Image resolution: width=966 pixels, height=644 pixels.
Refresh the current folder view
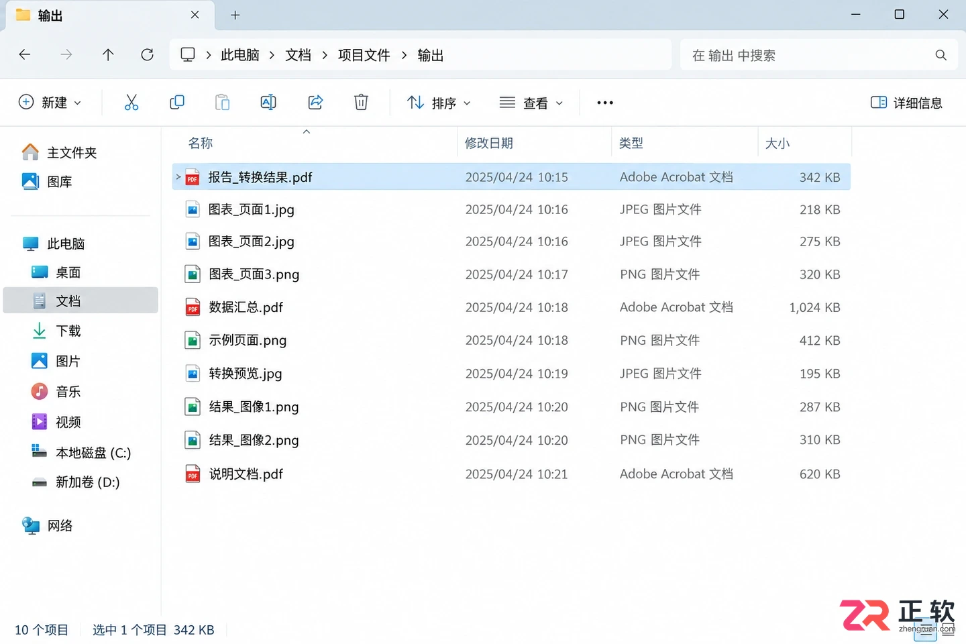click(148, 55)
